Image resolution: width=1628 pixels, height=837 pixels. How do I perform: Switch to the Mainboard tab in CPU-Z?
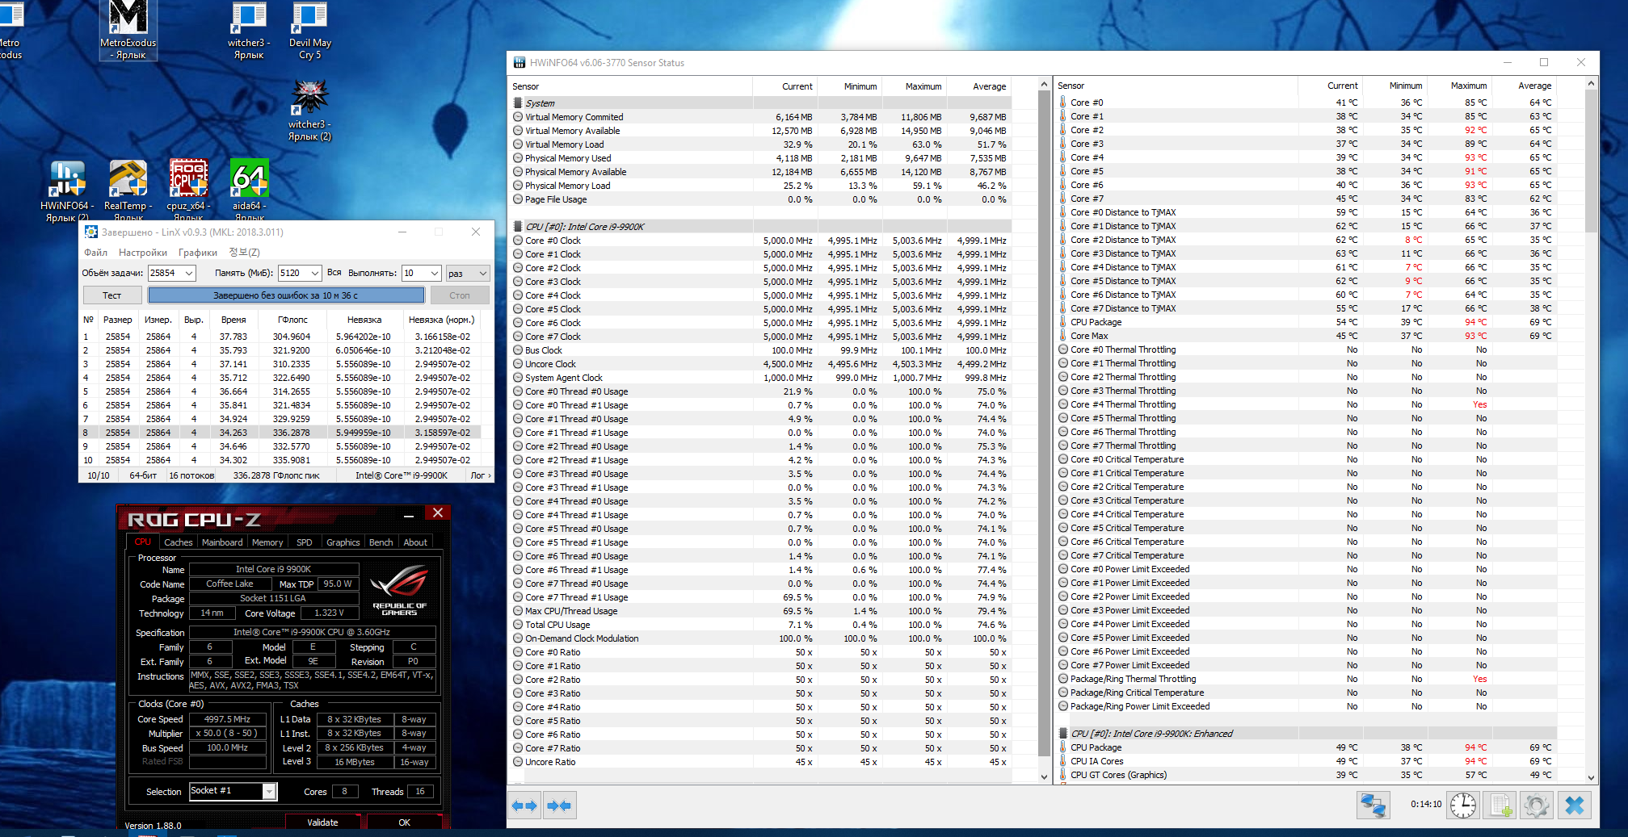[222, 542]
